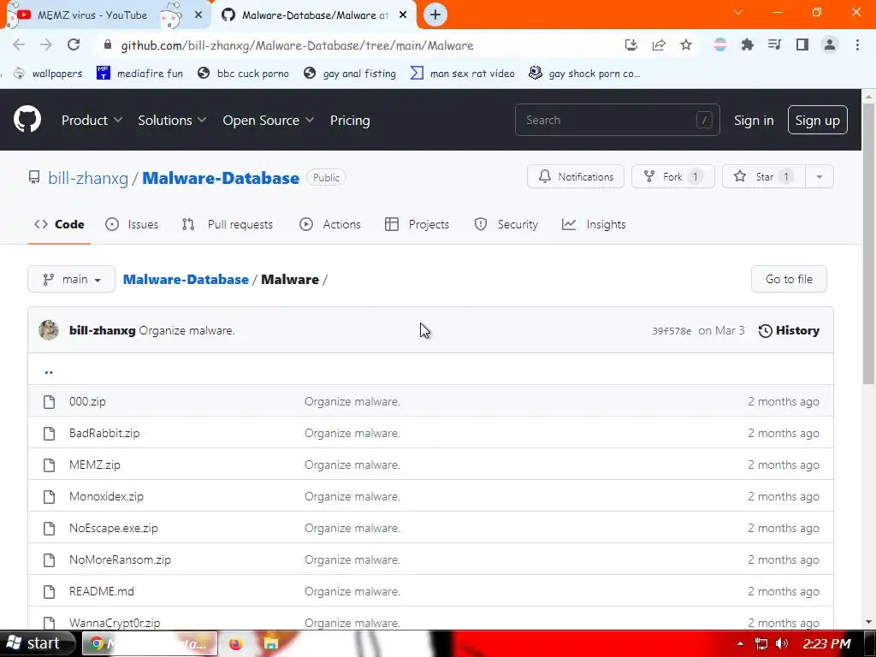Screen dimensions: 876x657
Task: Click the Go to file button
Action: (x=789, y=279)
